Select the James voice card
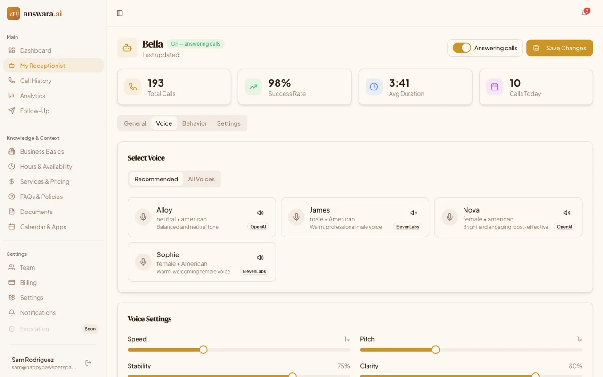This screenshot has height=377, width=603. pyautogui.click(x=355, y=217)
